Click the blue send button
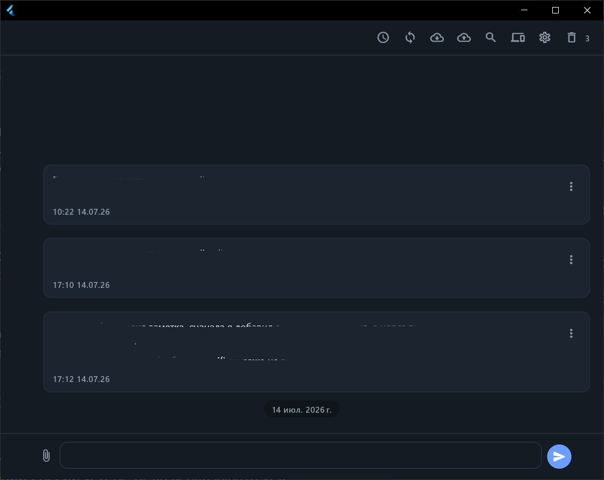Viewport: 604px width, 480px height. coord(559,456)
